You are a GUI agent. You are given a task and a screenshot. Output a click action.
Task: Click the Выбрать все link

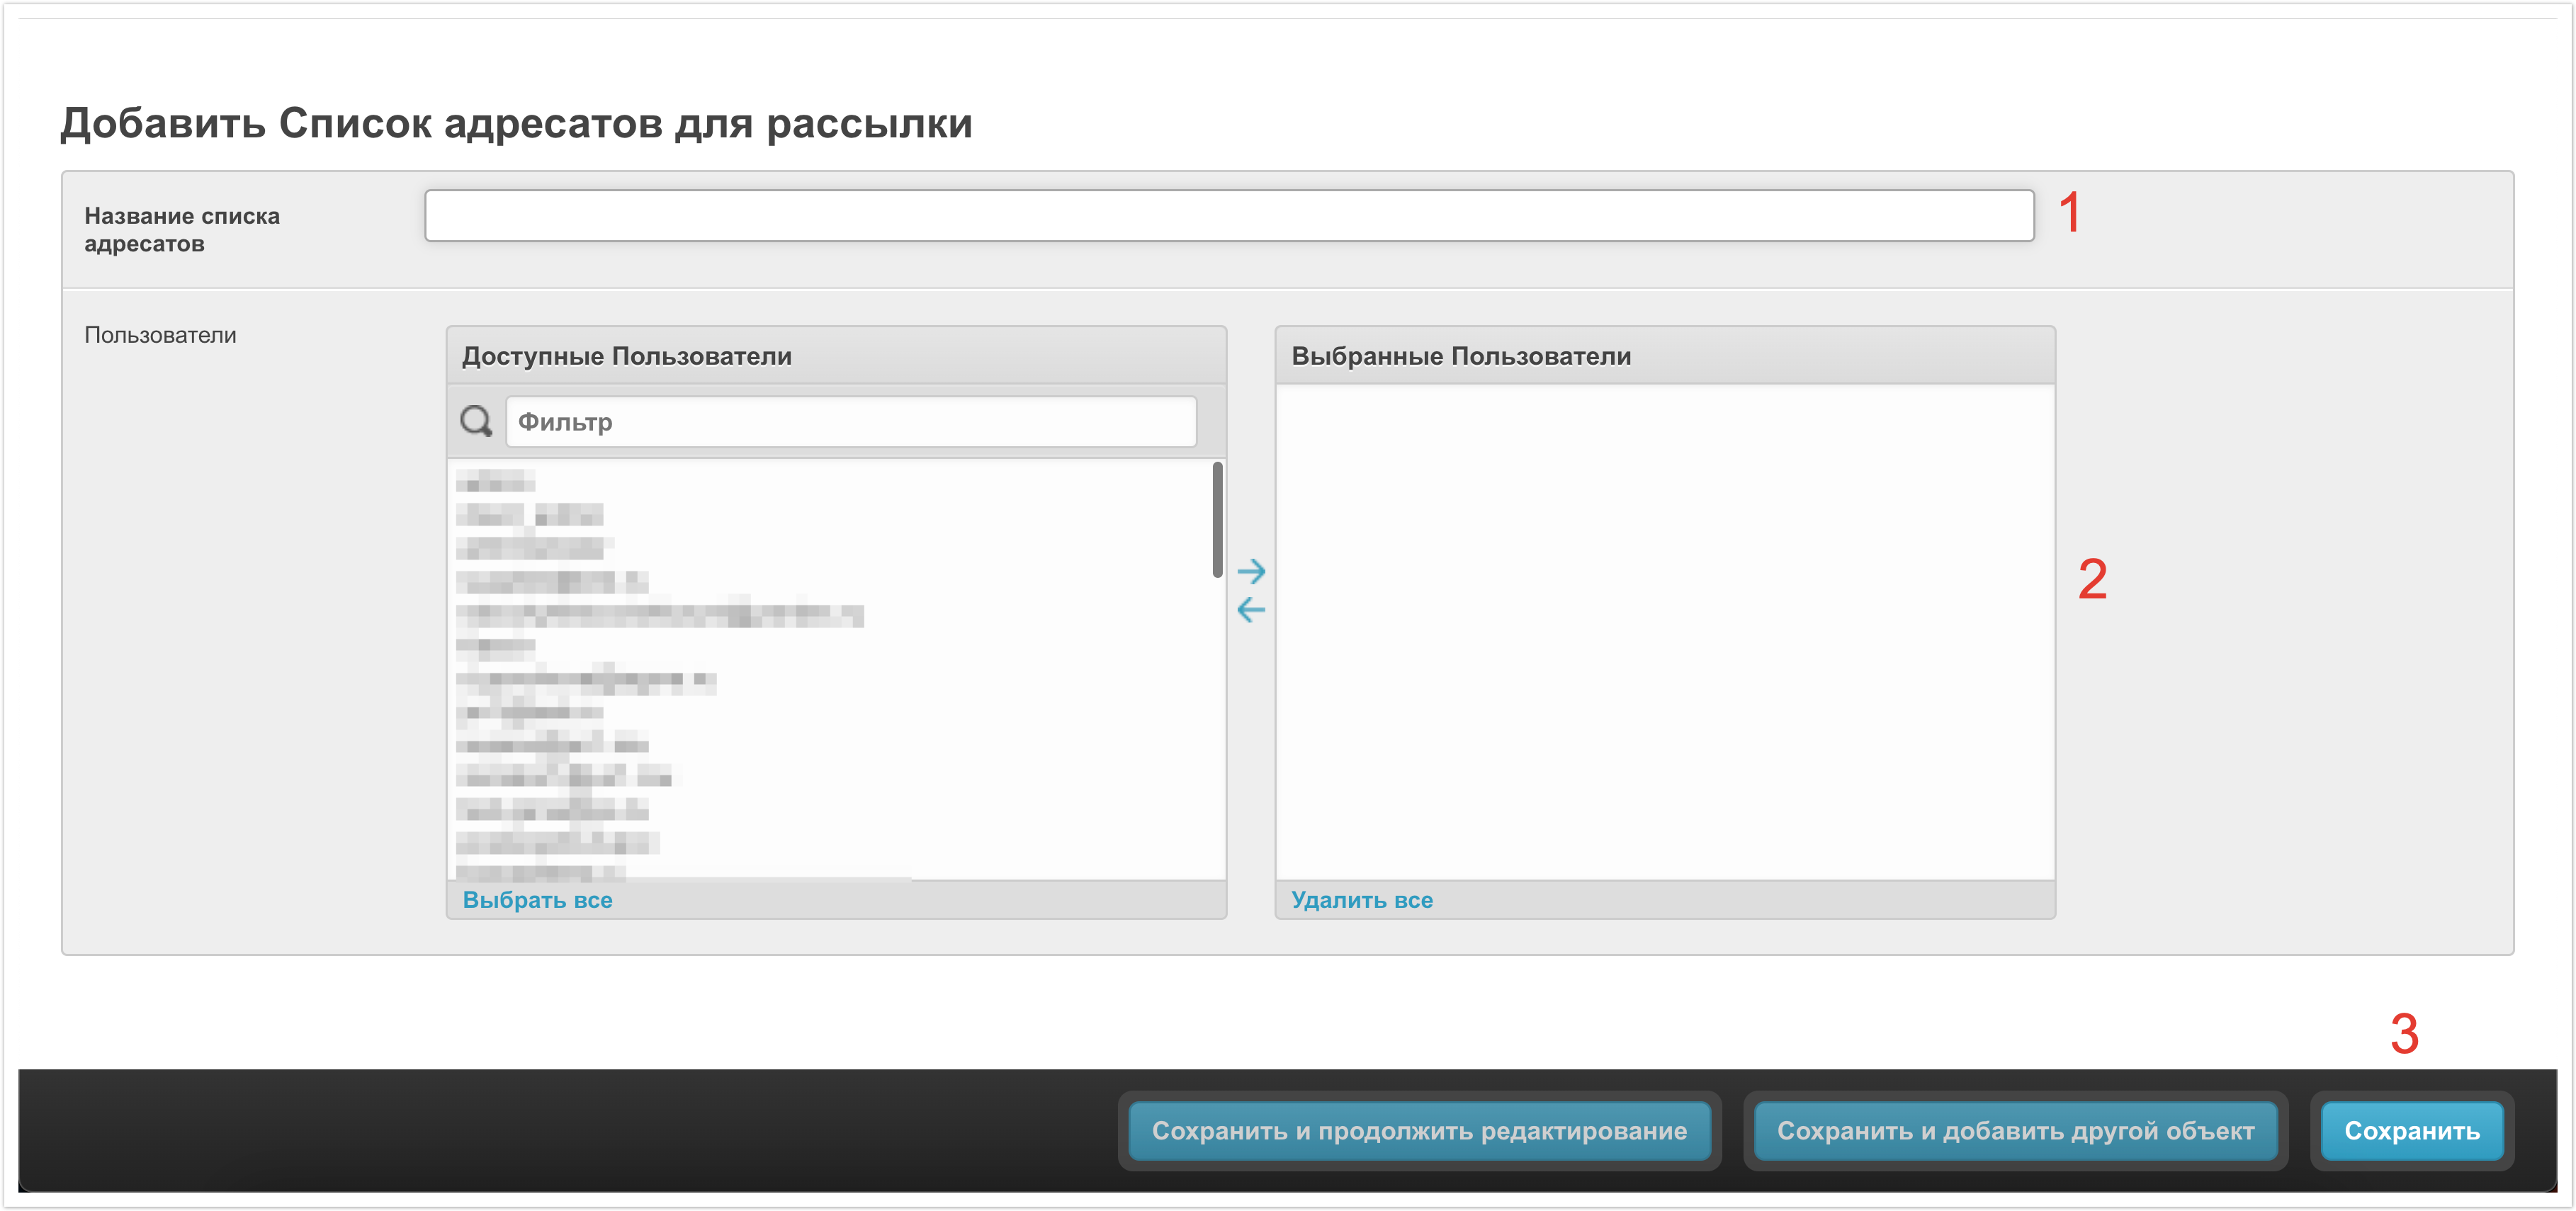pyautogui.click(x=537, y=900)
